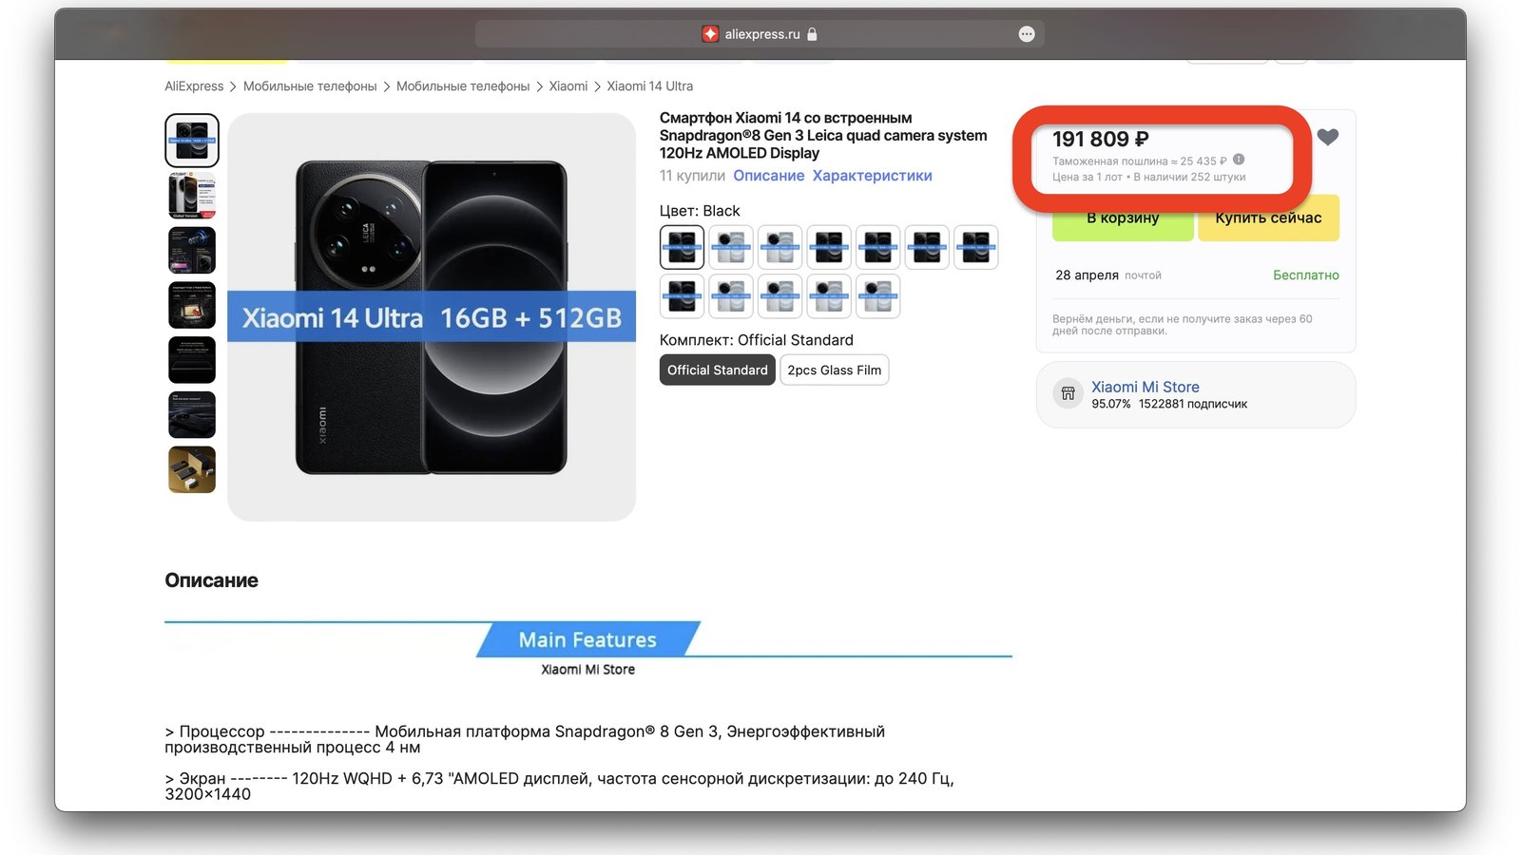Viewport: 1521px width, 855px height.
Task: Click the Описание section heading
Action: coord(212,580)
